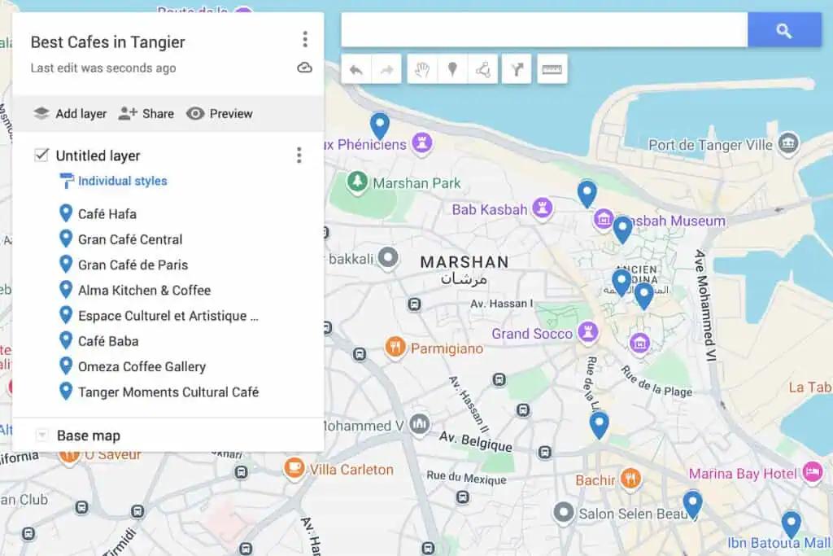Select the ruler measure distance tool
This screenshot has height=556, width=833.
552,69
